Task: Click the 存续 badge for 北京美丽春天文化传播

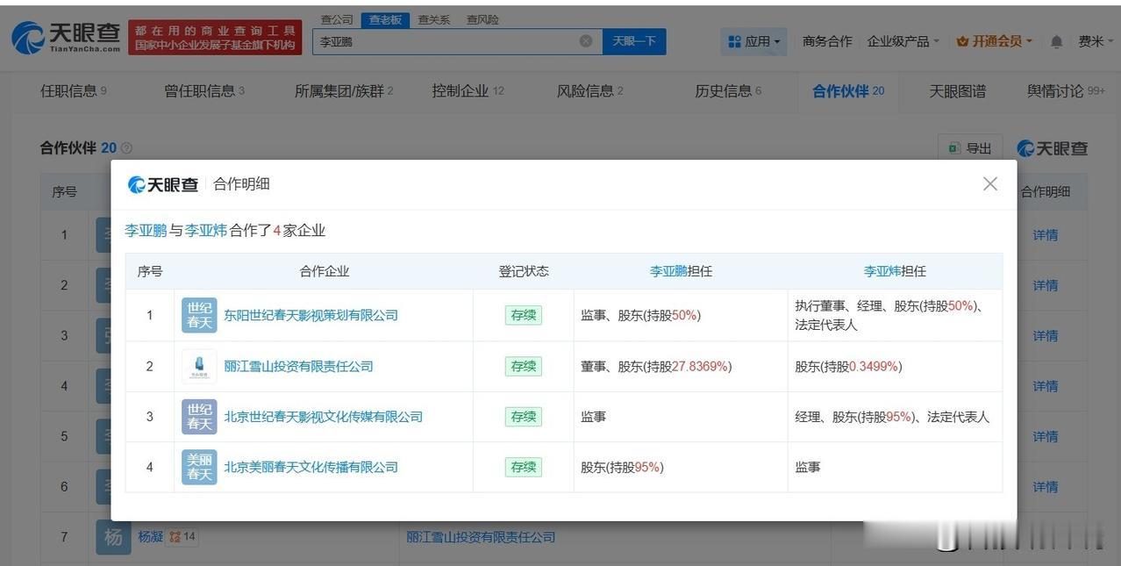Action: click(x=524, y=467)
